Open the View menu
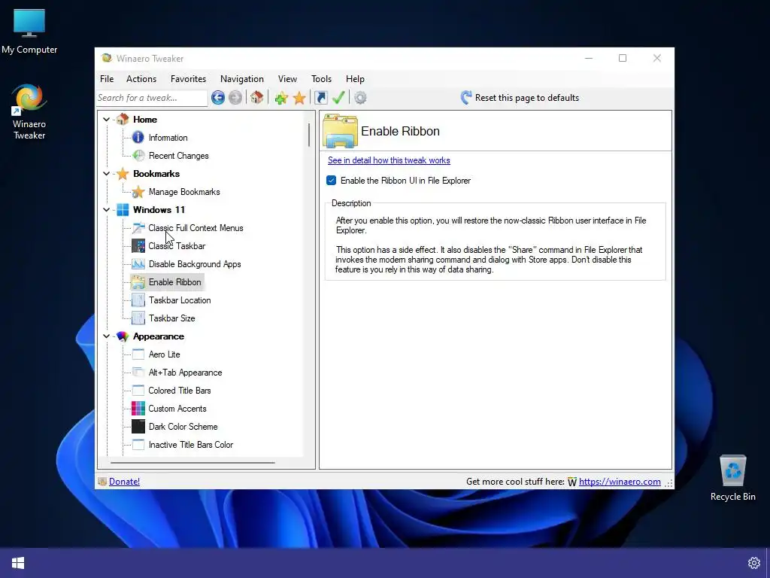 click(x=287, y=79)
